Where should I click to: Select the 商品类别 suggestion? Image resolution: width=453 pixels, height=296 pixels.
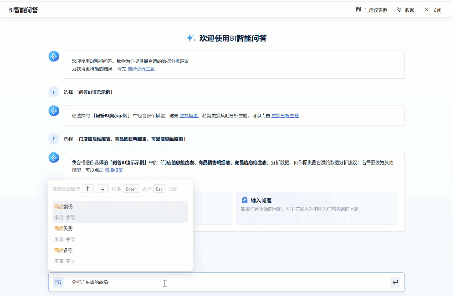(x=120, y=234)
